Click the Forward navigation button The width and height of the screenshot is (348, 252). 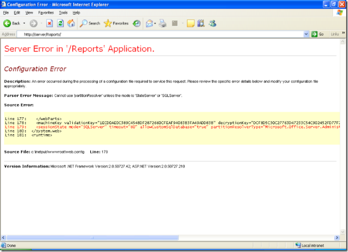click(x=33, y=23)
